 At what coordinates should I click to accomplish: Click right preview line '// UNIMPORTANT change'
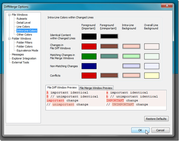(x=127, y=104)
